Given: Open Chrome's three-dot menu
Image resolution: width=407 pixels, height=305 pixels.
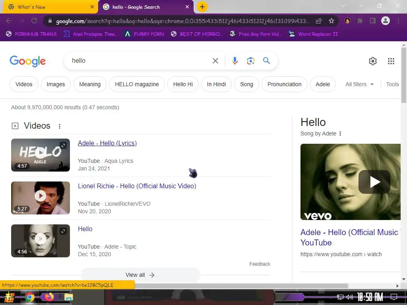Looking at the screenshot, I should click(x=398, y=21).
